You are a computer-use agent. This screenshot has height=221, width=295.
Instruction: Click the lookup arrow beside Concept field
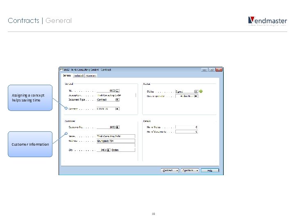118,108
